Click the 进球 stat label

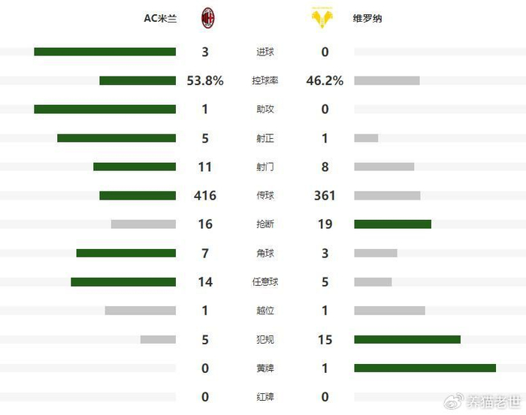265,53
